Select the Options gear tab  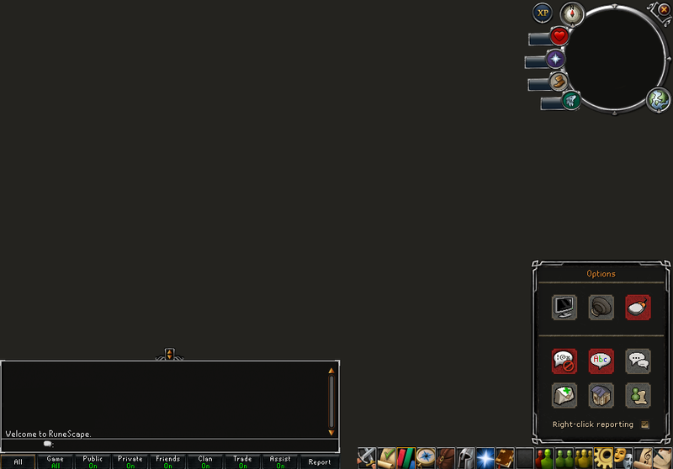604,458
